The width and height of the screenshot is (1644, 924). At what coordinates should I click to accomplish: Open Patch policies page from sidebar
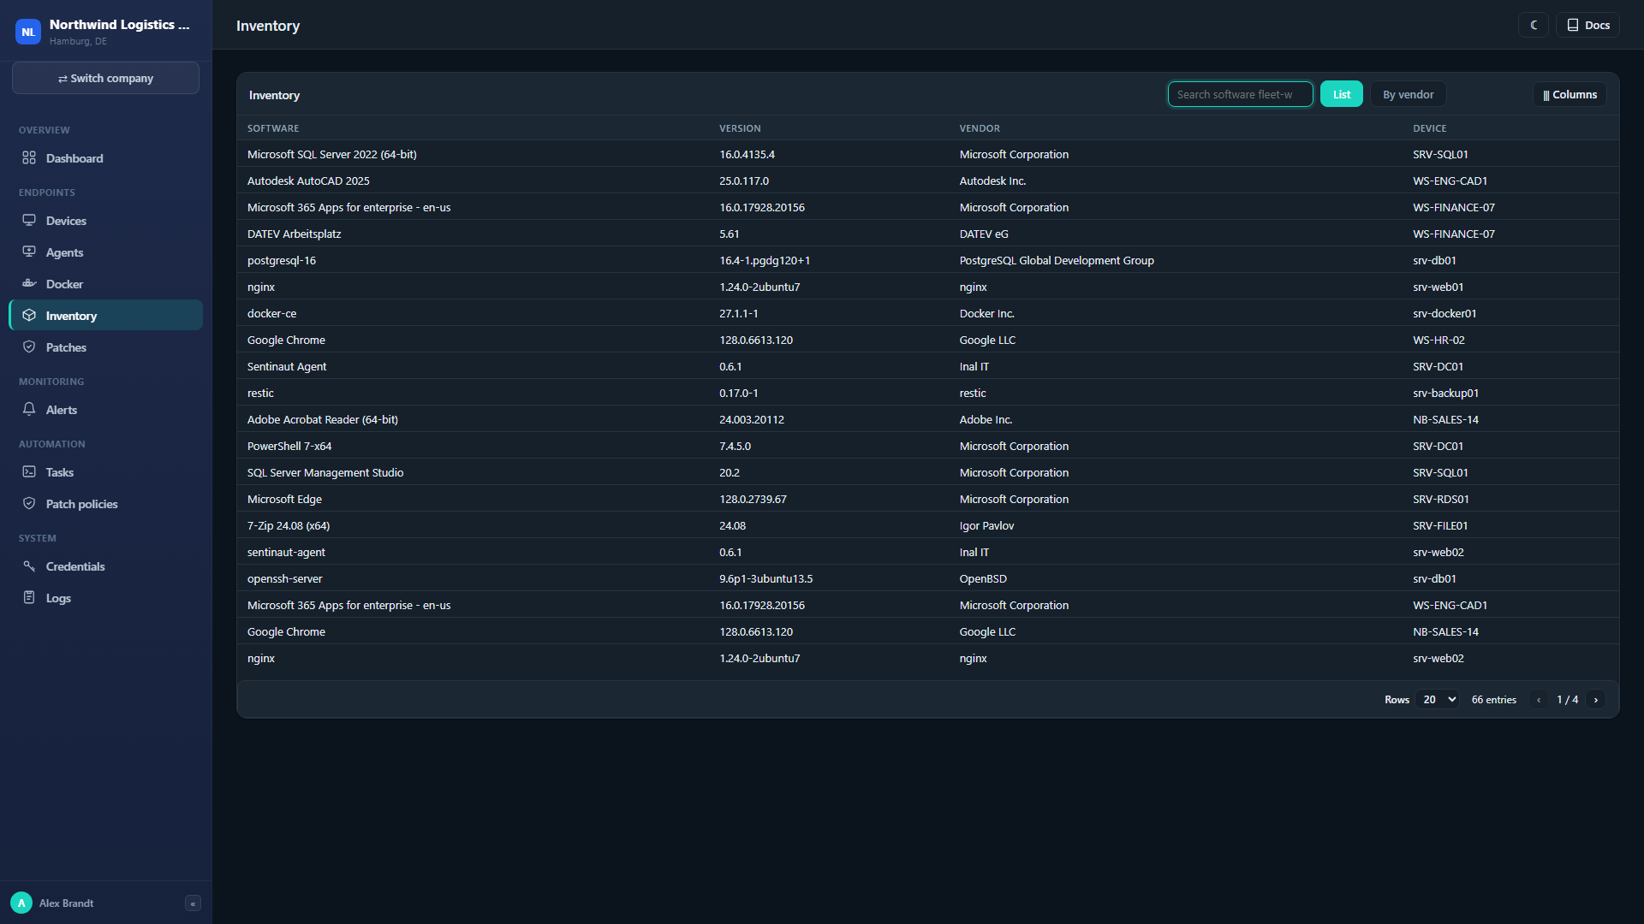pyautogui.click(x=106, y=504)
